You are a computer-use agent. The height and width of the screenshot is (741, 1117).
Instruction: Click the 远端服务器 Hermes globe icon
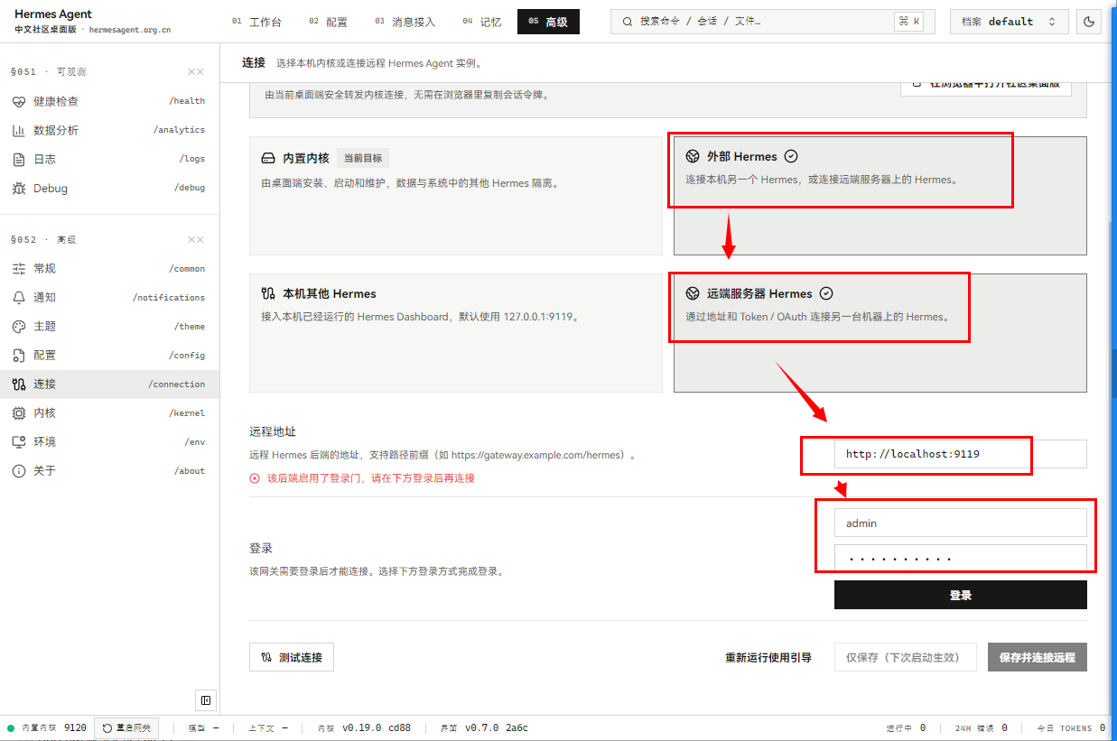click(x=693, y=293)
